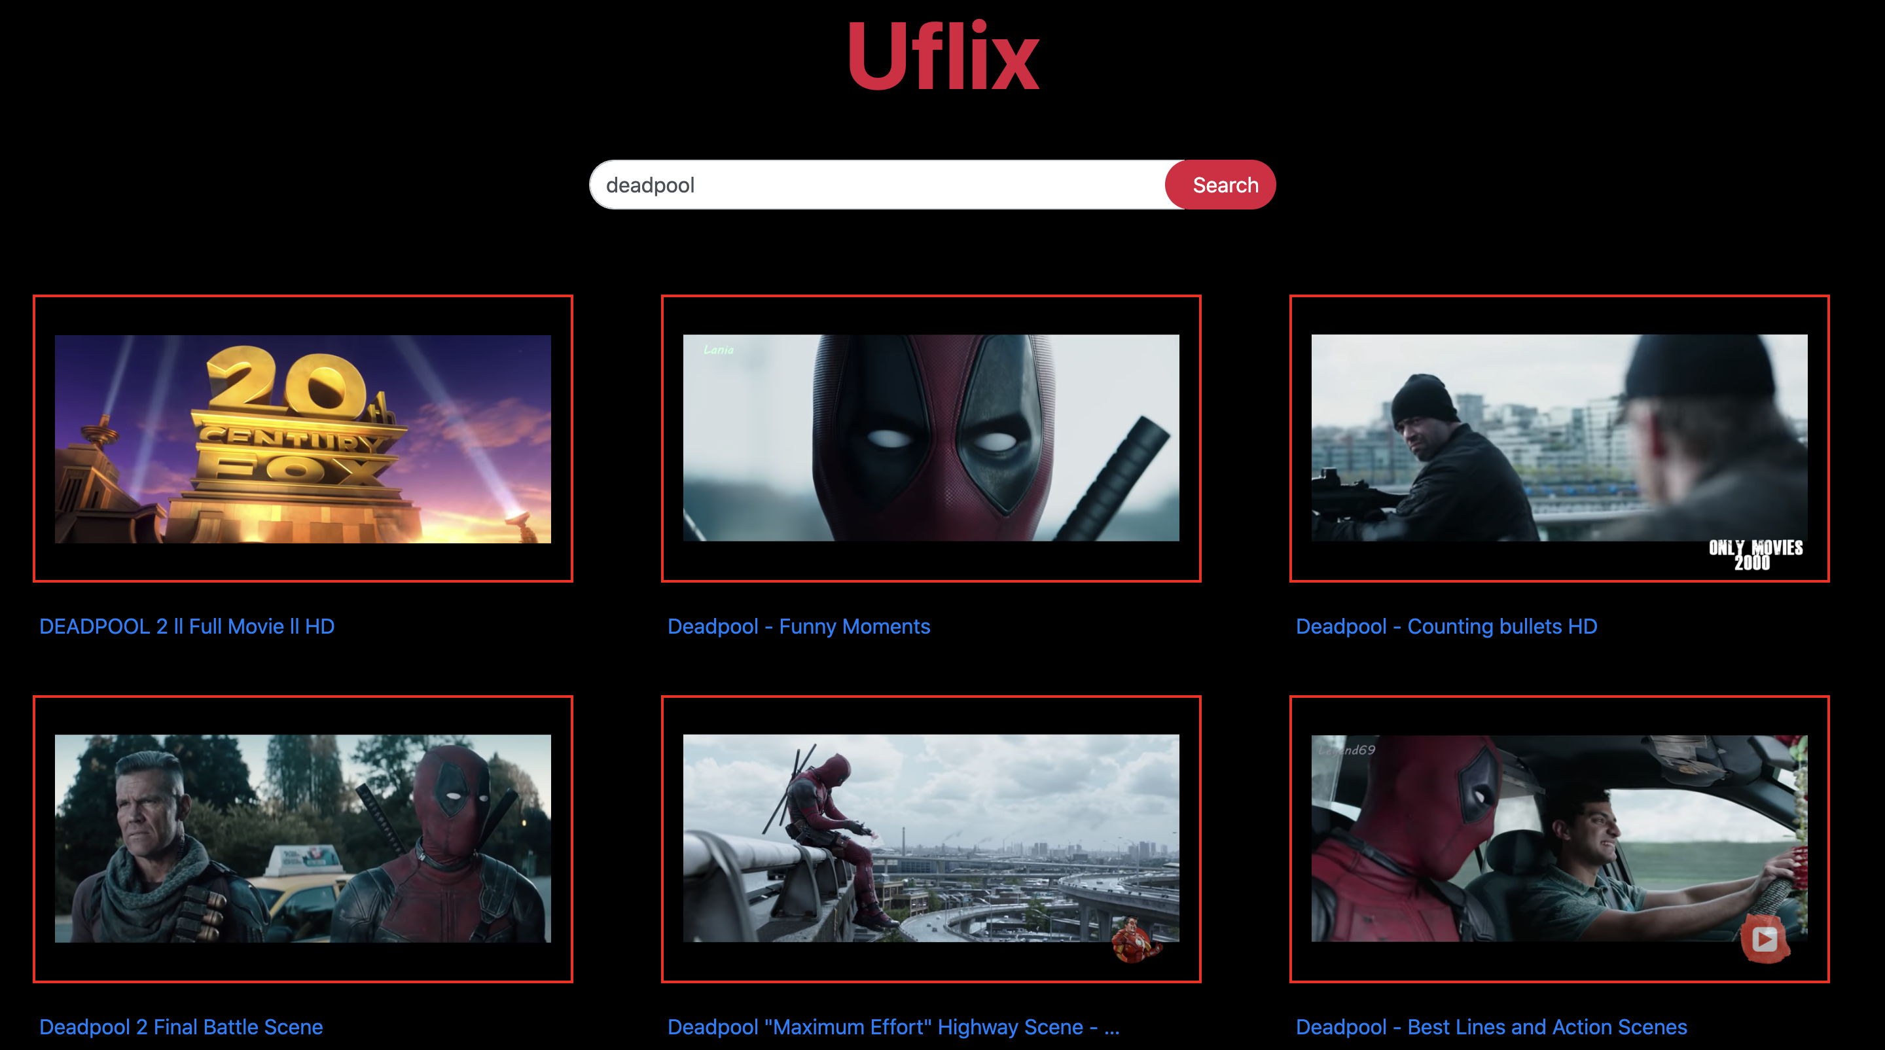1885x1050 pixels.
Task: Click the Uflix logo heading
Action: (942, 57)
